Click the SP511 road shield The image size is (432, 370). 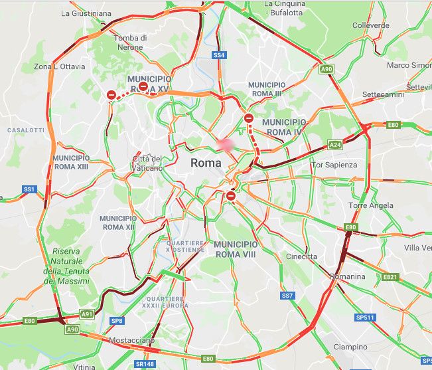click(365, 318)
